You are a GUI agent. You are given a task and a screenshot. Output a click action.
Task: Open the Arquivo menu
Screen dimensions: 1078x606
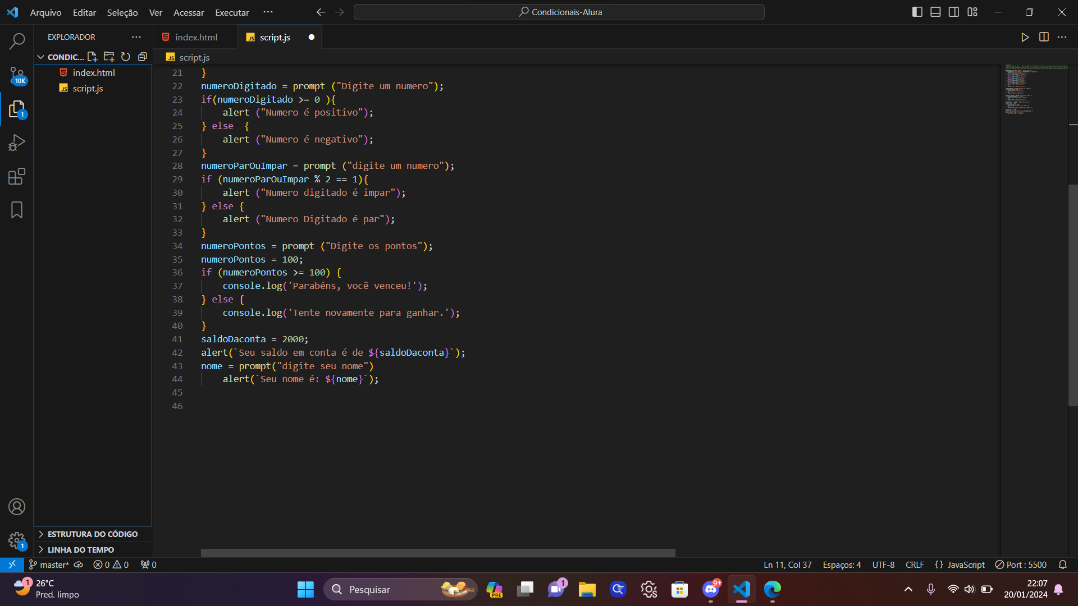[x=45, y=12]
